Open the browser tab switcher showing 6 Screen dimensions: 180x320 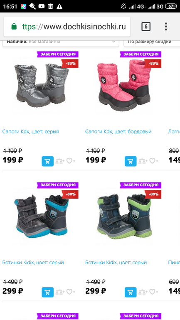[146, 27]
